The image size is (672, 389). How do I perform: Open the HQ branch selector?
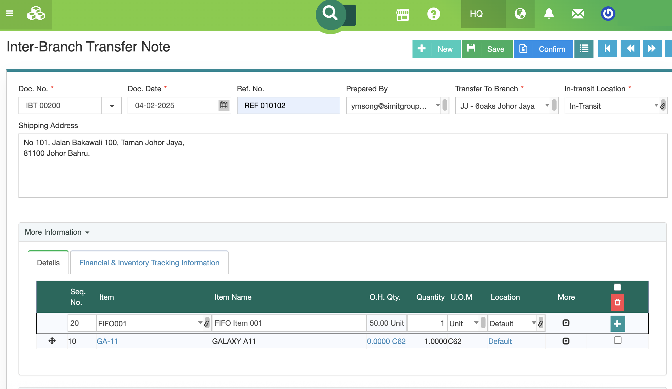pos(483,14)
